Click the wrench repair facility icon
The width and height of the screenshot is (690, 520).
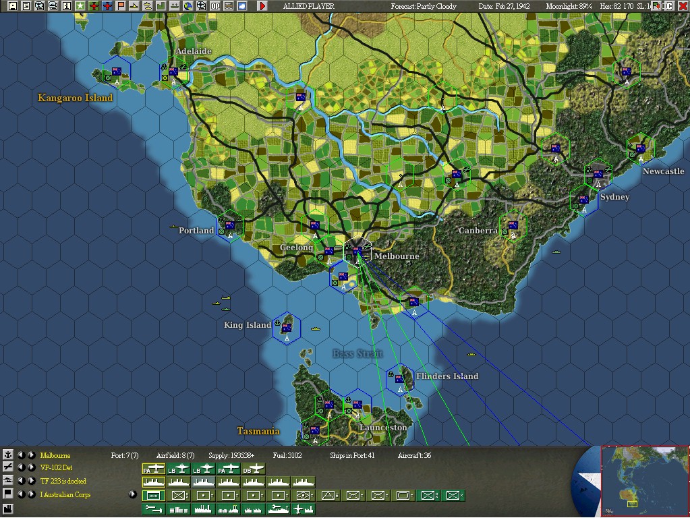click(x=154, y=509)
